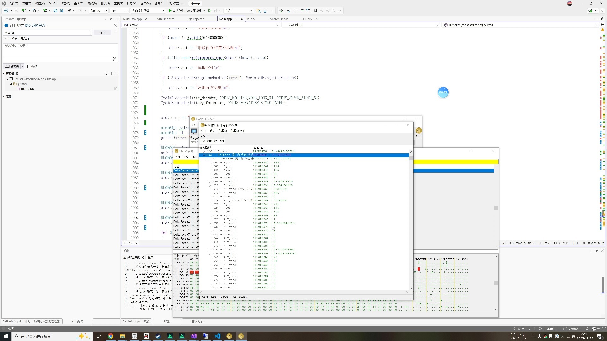The image size is (607, 341).
Task: Click the push button beside master branch
Action: click(102, 33)
